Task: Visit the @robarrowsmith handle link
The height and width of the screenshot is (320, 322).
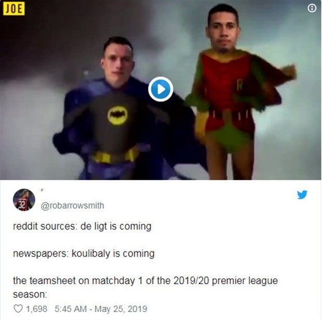Action: (73, 206)
